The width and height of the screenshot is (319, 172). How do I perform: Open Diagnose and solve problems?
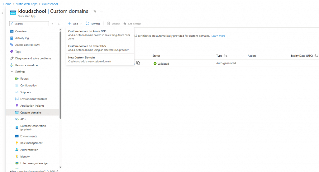[x=33, y=58]
